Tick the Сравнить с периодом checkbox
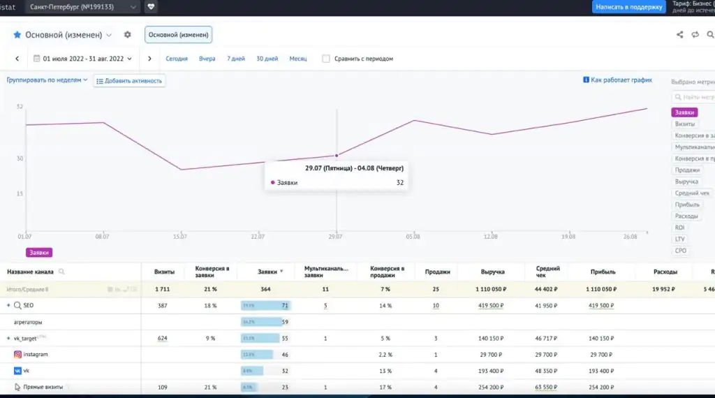 326,59
